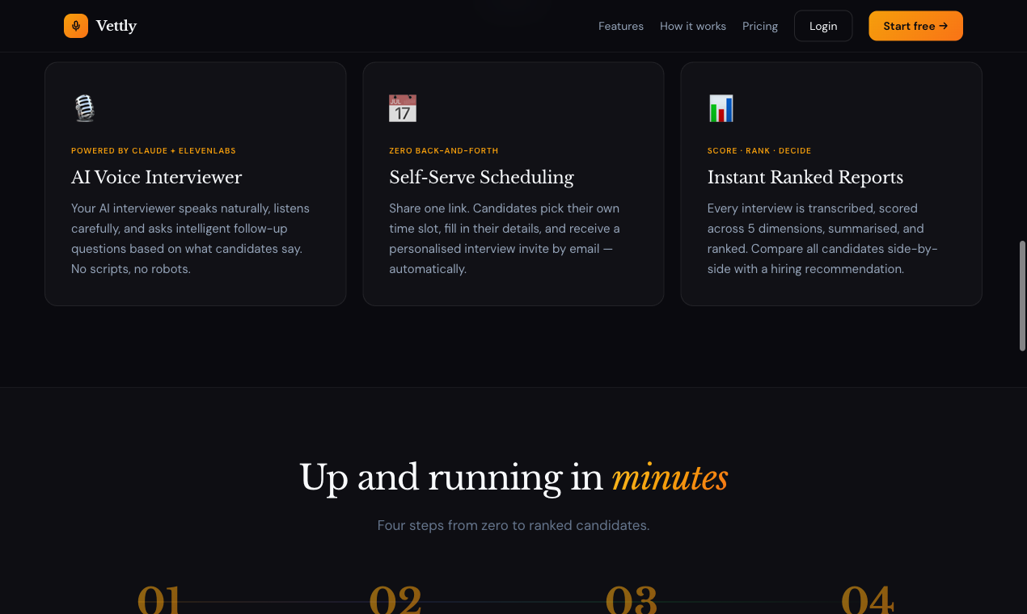
Task: Click the Vettly brand name
Action: (x=116, y=26)
